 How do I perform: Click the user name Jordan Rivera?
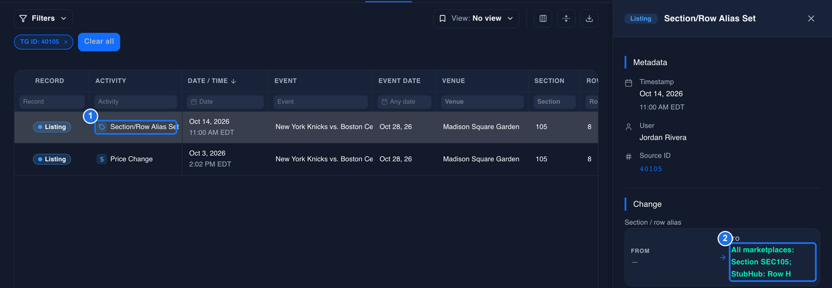(663, 138)
